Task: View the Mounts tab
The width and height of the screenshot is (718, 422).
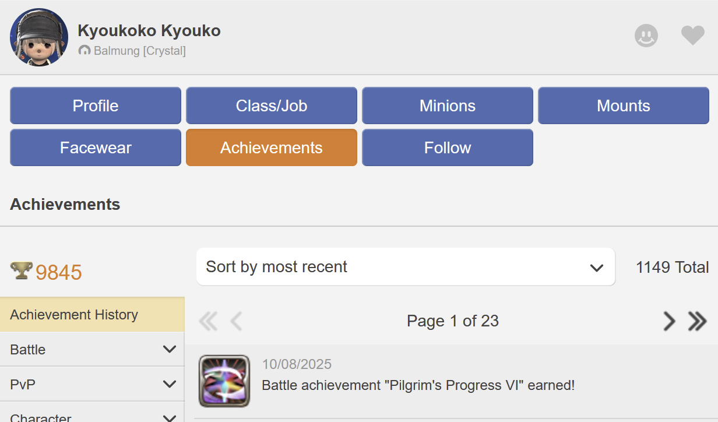Action: [623, 105]
